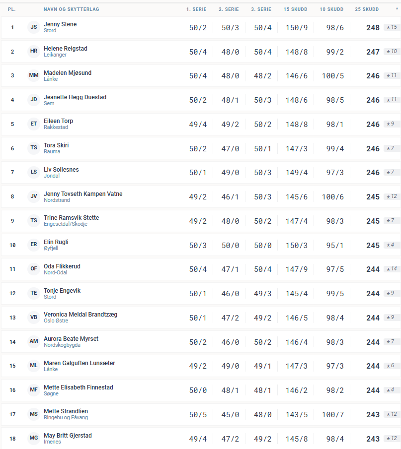This screenshot has height=449, width=401.
Task: Open the Nordstrand club link
Action: (x=57, y=200)
